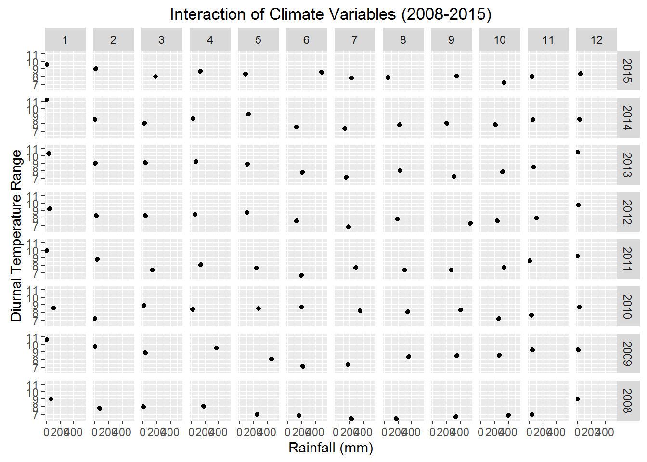
Task: Click the 'Rainfall (mm)' x-axis title
Action: tap(331, 448)
